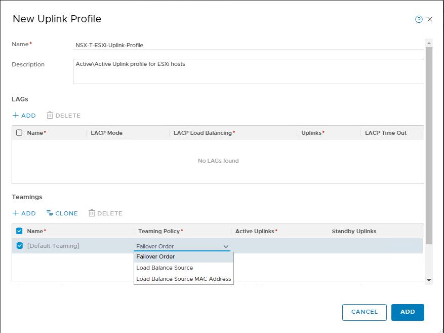Toggle the LAGs select-all checkbox
444x333 pixels.
[x=19, y=133]
